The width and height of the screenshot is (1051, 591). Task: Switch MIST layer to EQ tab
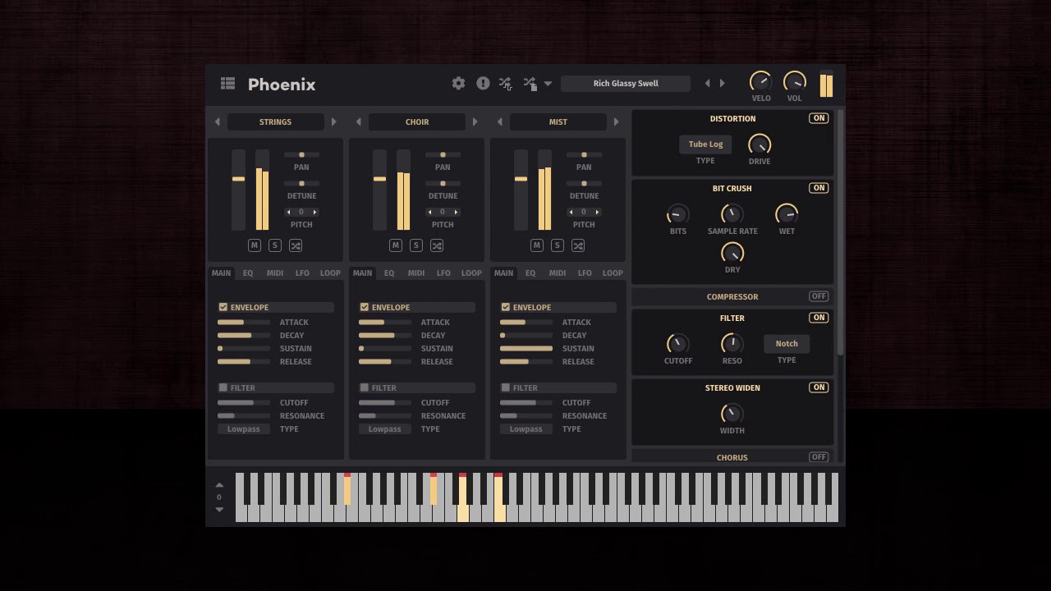point(530,273)
